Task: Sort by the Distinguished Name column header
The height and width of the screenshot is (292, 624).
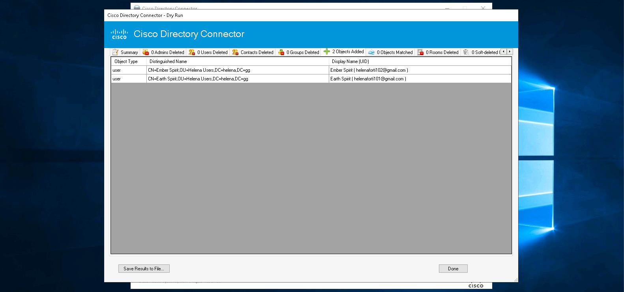Action: click(x=168, y=61)
